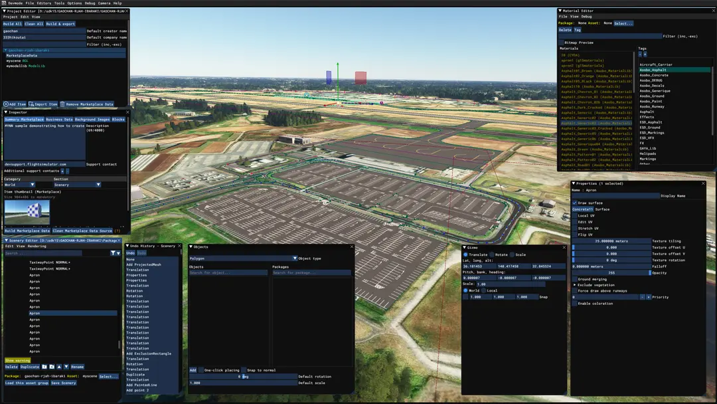Collapse the gaochan-rjah-ibaraki tree node
The image size is (717, 404).
pos(5,50)
